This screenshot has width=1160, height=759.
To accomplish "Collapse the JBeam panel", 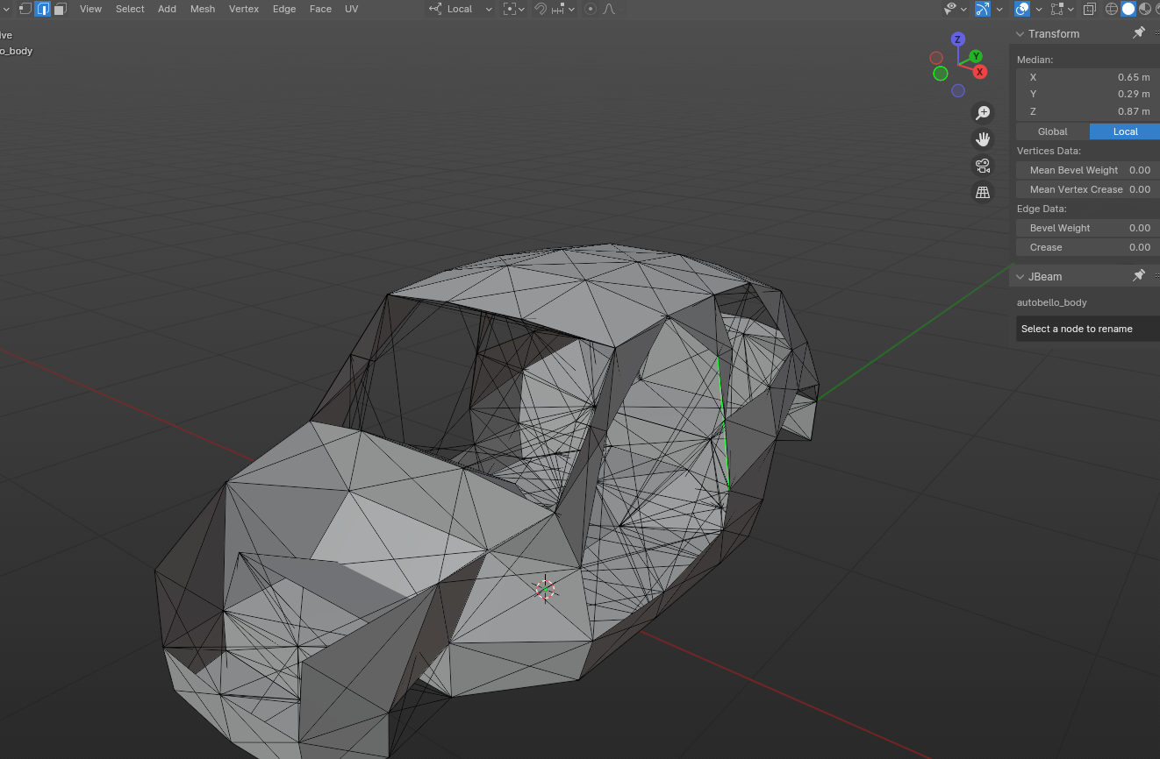I will click(x=1020, y=277).
